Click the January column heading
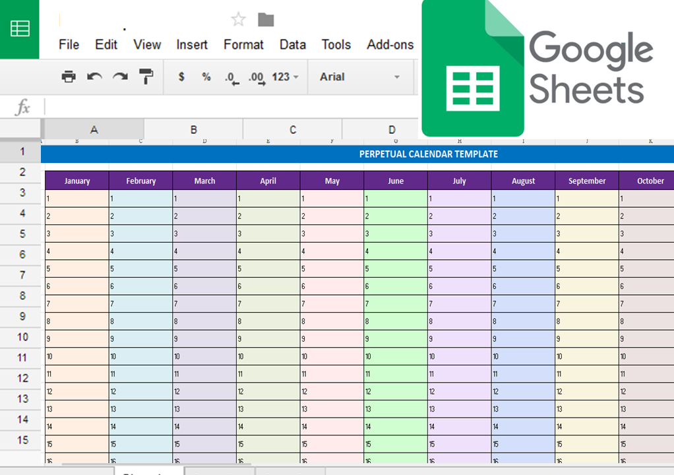674x475 pixels. point(77,181)
